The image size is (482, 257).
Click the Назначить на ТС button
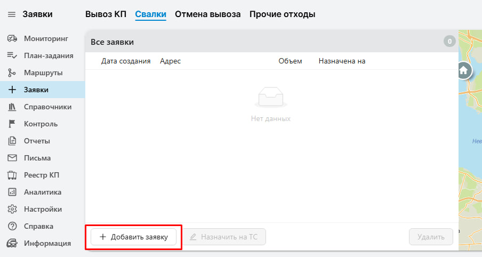coord(224,237)
